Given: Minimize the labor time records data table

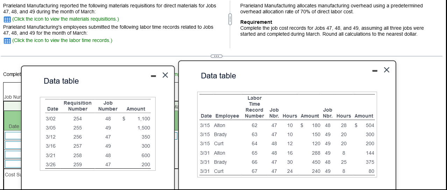Looking at the screenshot, I should click(375, 70).
